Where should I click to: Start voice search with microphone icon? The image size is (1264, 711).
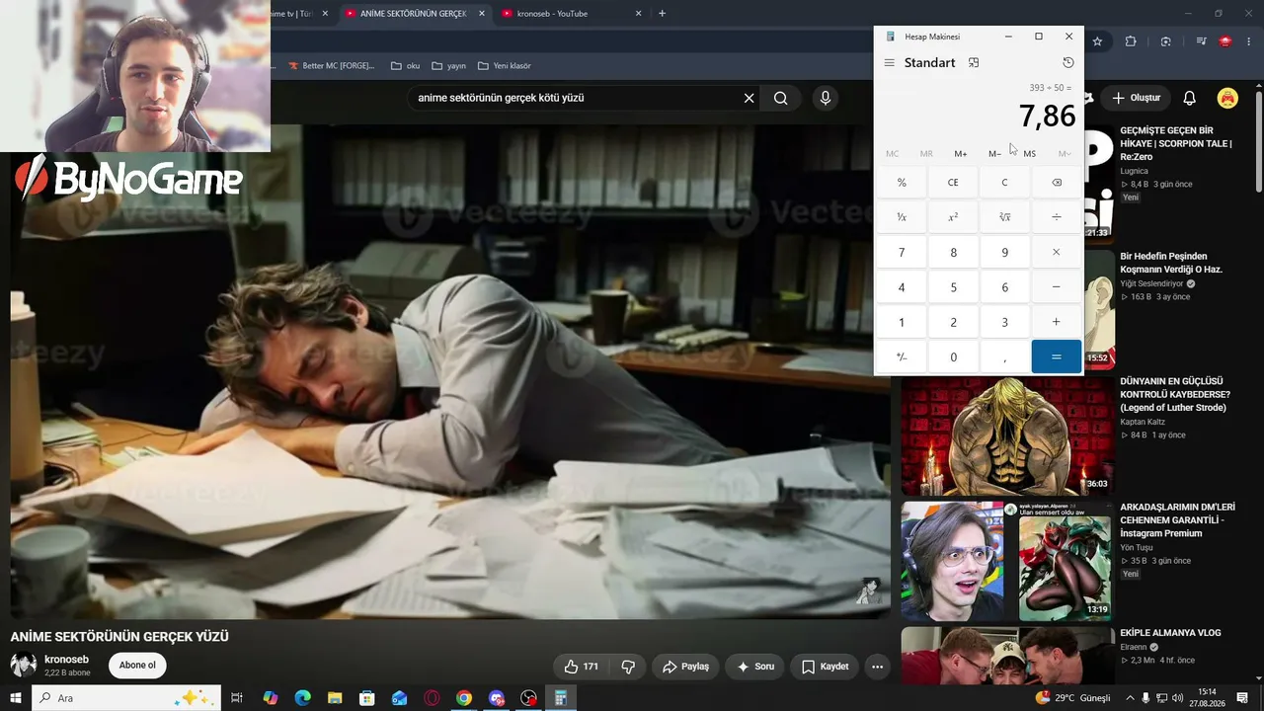[x=826, y=98]
